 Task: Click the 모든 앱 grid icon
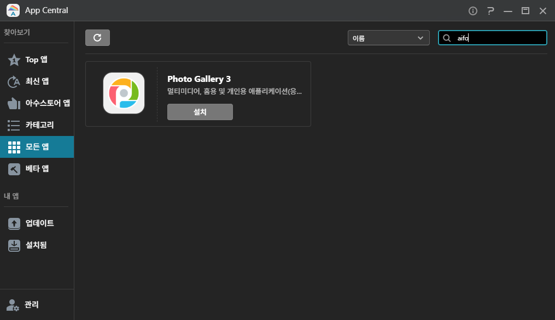click(14, 147)
